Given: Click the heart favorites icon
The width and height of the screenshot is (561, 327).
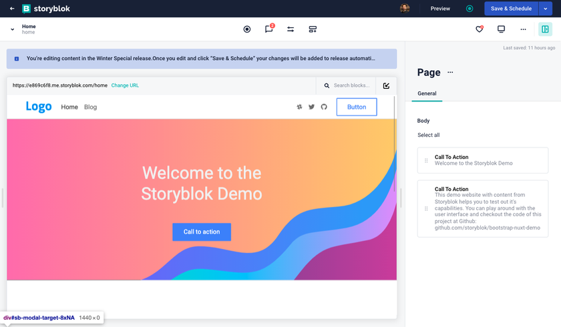Looking at the screenshot, I should (480, 29).
